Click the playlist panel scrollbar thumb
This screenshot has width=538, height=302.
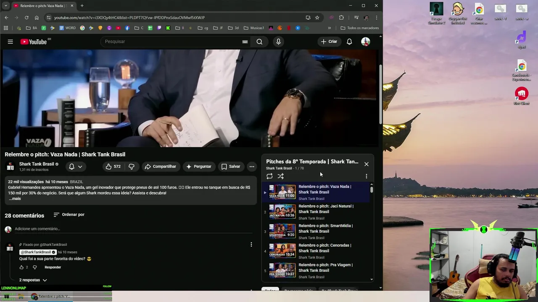(372, 190)
